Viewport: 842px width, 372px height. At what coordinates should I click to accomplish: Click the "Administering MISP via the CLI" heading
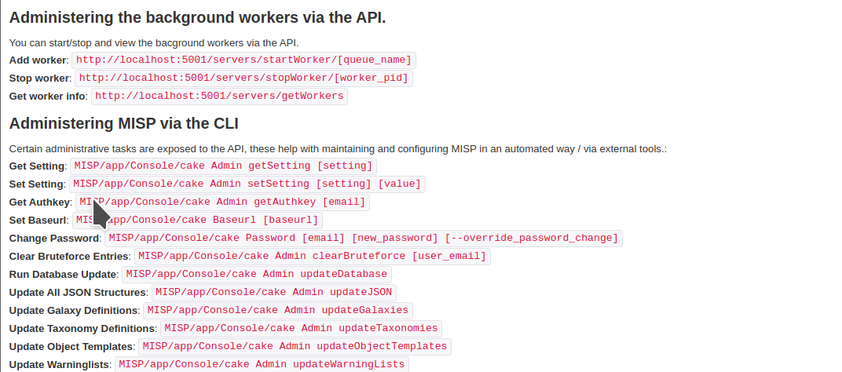point(124,123)
